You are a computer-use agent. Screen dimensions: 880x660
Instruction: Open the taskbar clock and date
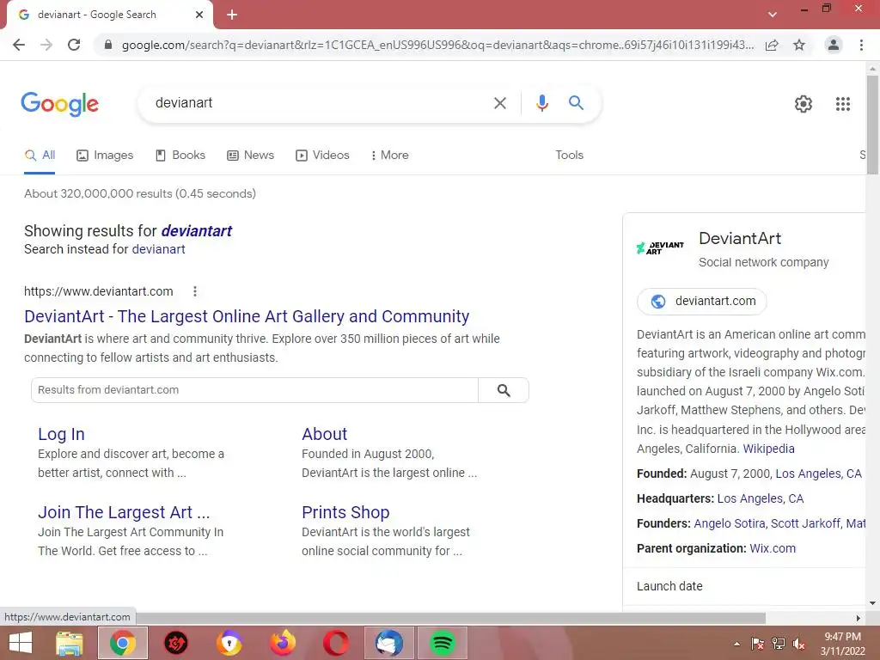tap(842, 644)
